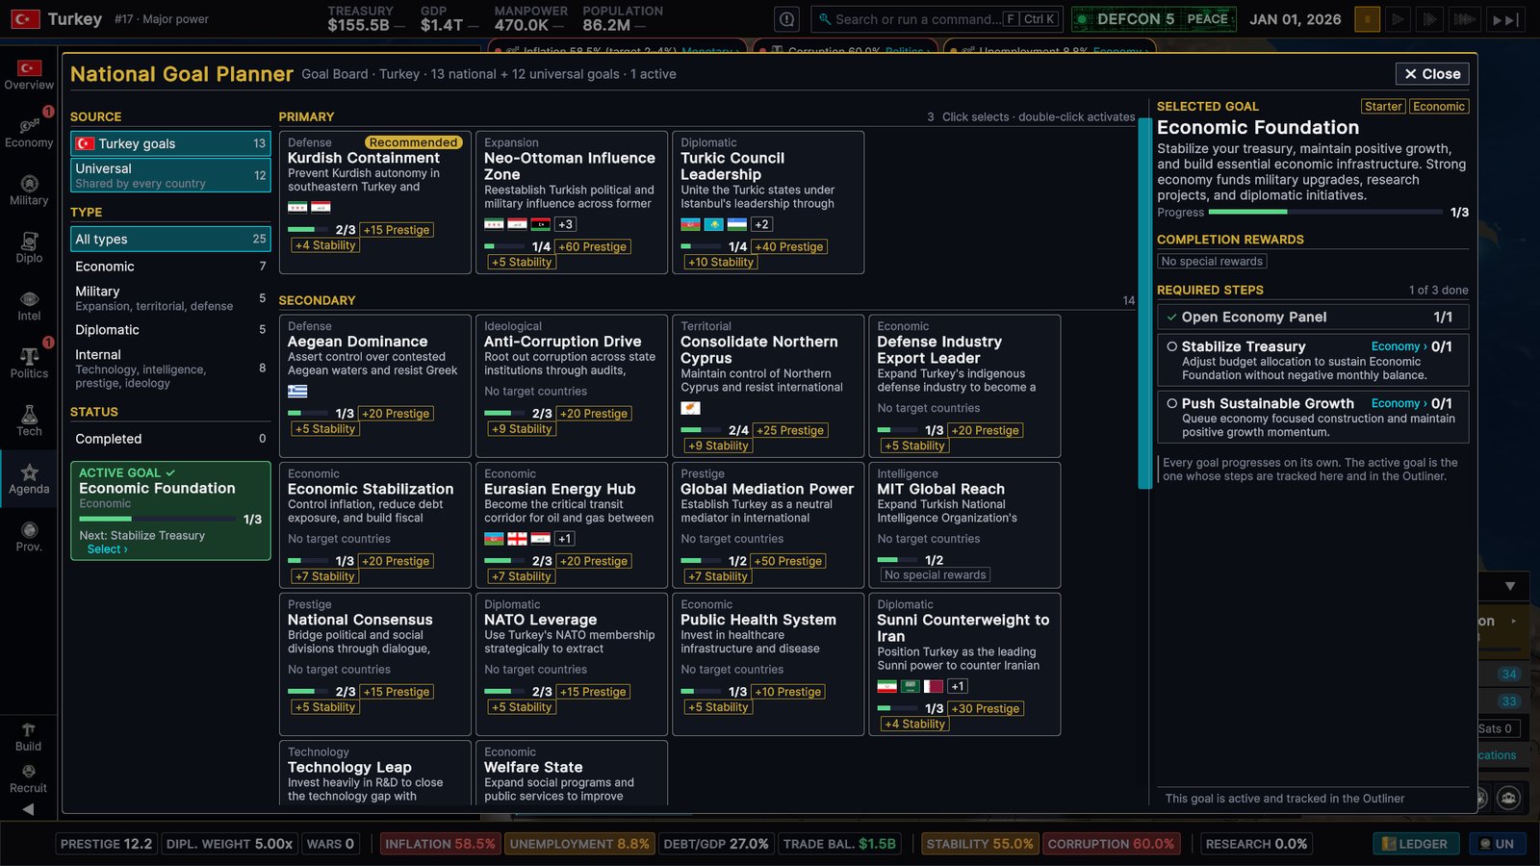
Task: Open the UN button
Action: [1497, 844]
